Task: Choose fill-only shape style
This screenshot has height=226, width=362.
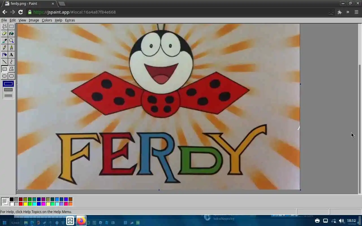Action: pos(8,95)
